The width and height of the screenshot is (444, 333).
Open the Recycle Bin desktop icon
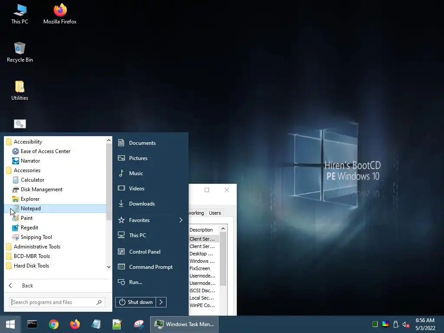20,52
